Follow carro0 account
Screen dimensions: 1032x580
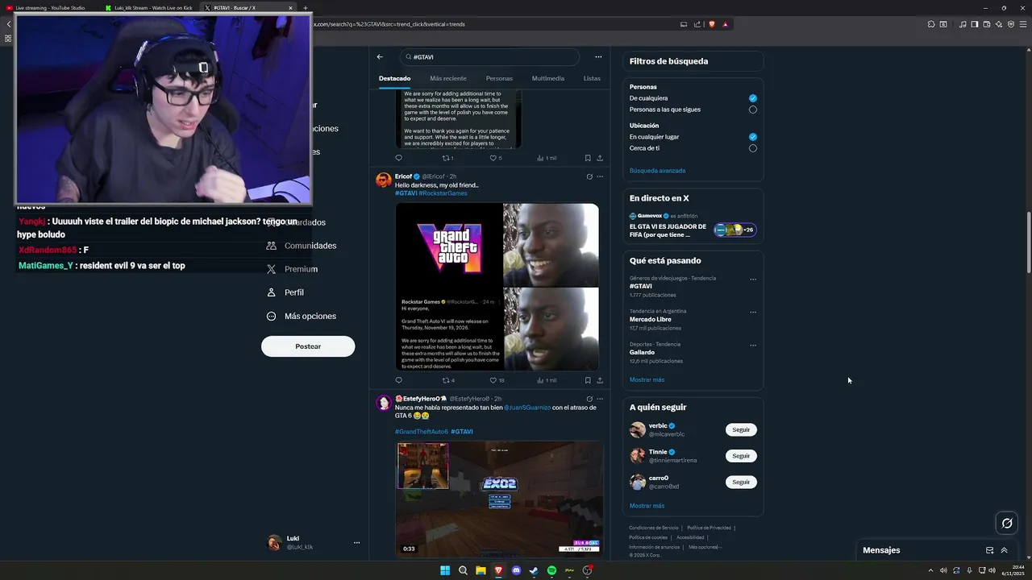click(741, 482)
